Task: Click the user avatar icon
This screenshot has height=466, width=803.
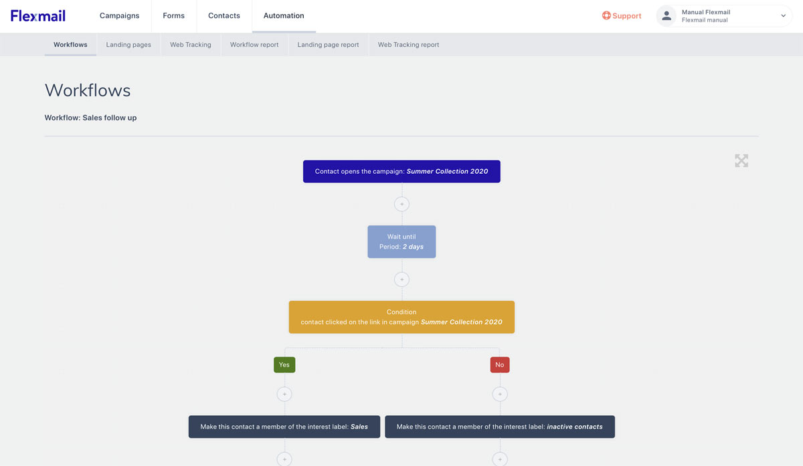Action: [666, 16]
